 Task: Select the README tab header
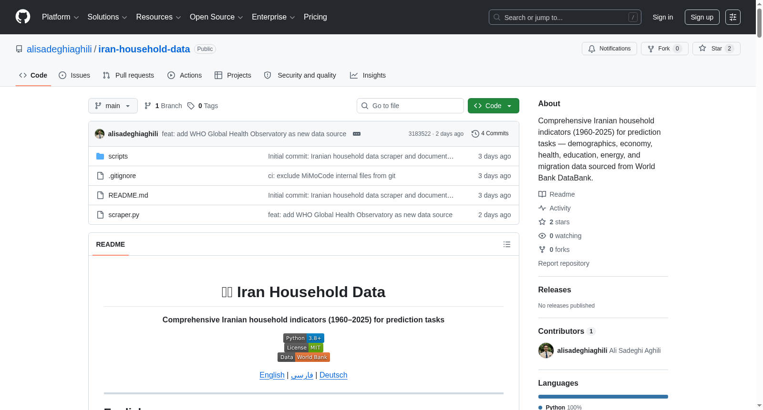pyautogui.click(x=111, y=244)
